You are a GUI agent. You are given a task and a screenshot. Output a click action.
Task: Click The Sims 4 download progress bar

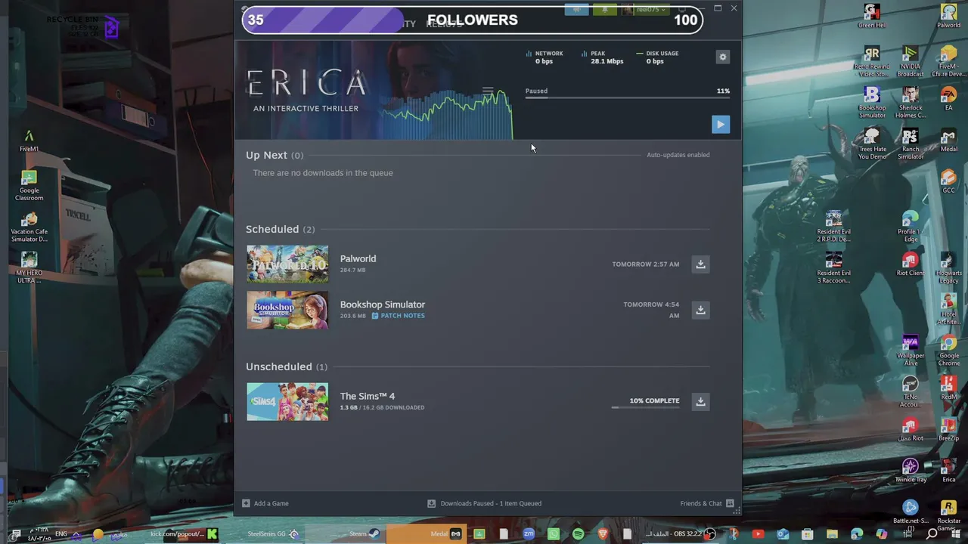click(x=645, y=407)
